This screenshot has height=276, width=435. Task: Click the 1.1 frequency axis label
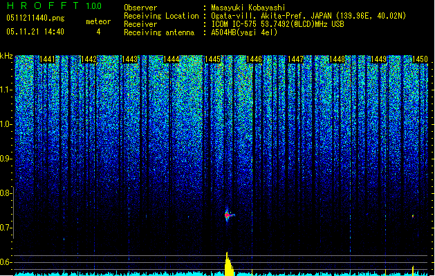6,90
